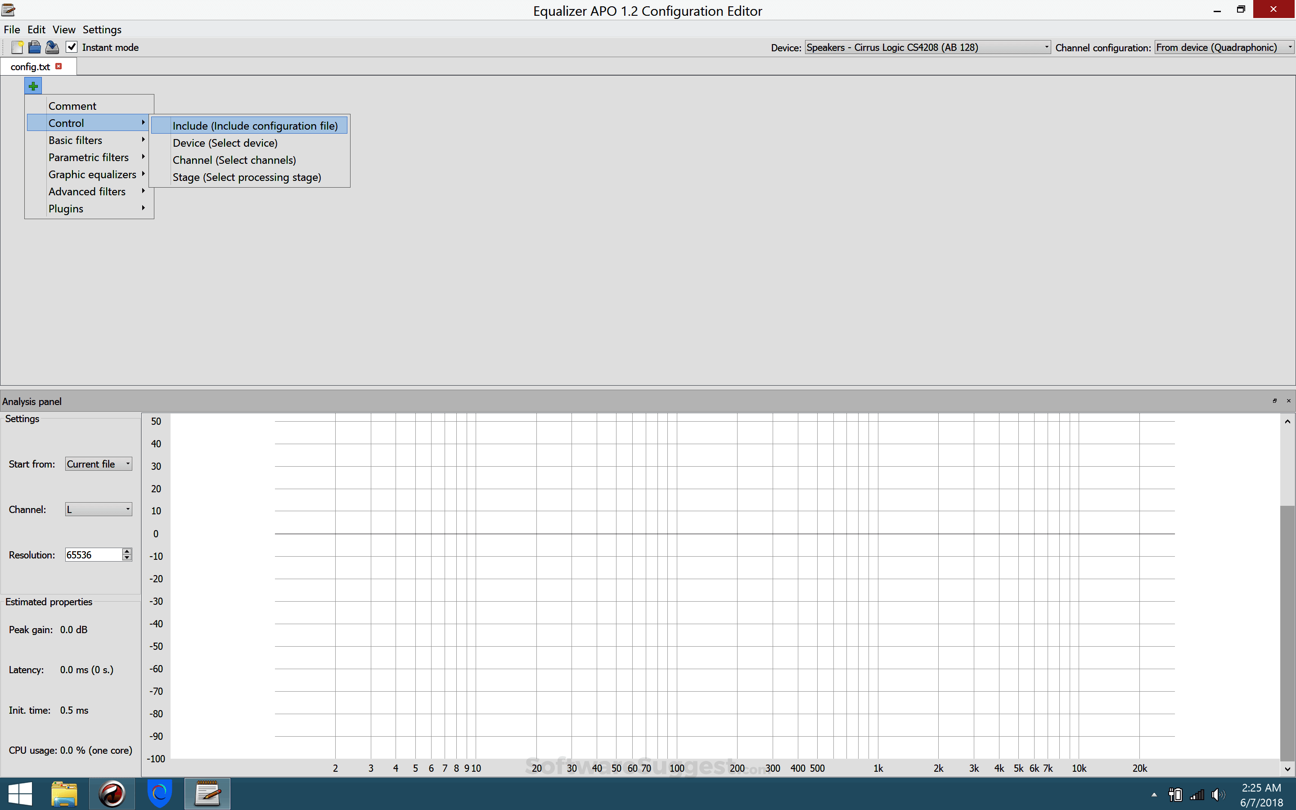Image resolution: width=1296 pixels, height=810 pixels.
Task: Open the Channel configuration dropdown
Action: 1223,47
